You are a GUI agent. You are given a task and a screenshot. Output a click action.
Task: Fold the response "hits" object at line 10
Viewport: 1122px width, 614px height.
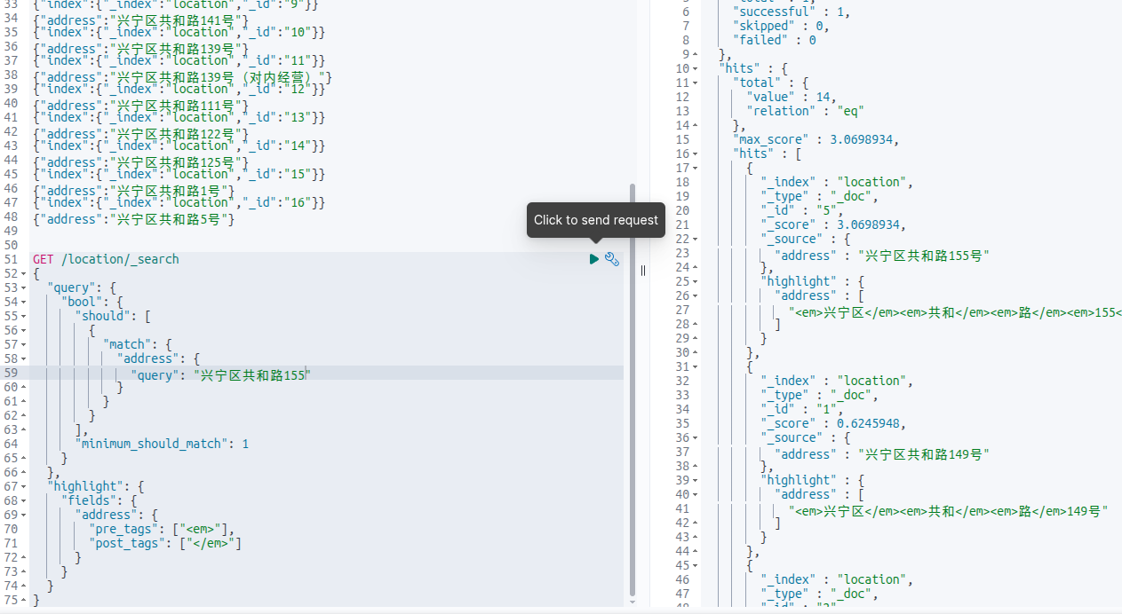point(695,68)
